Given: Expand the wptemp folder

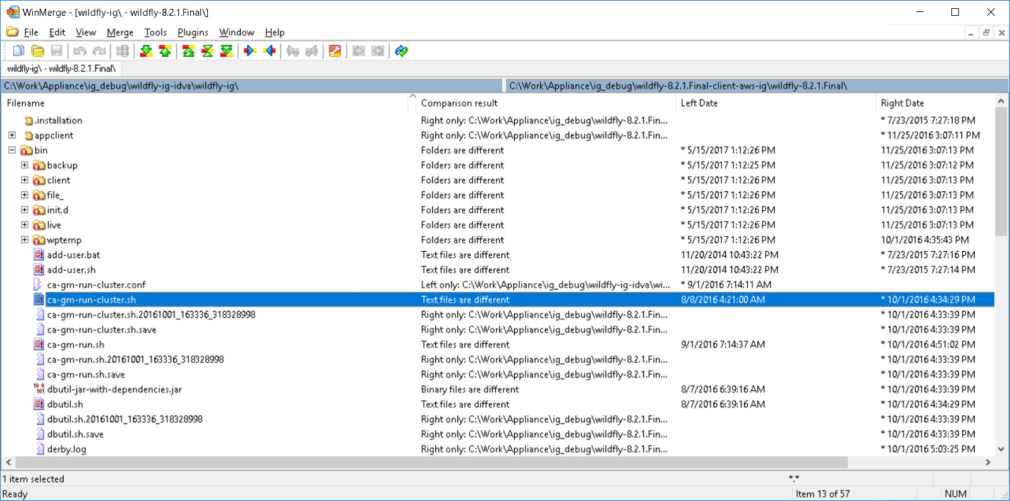Looking at the screenshot, I should (25, 240).
